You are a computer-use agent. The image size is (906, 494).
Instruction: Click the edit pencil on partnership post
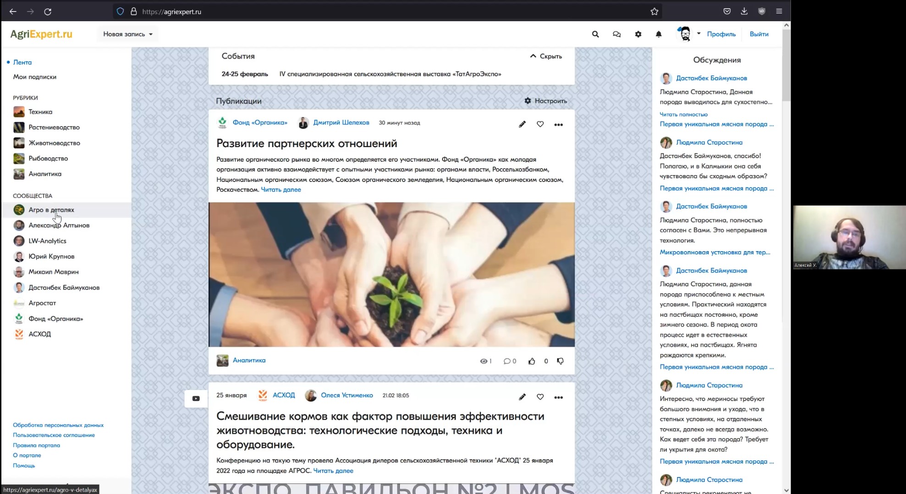pyautogui.click(x=522, y=124)
